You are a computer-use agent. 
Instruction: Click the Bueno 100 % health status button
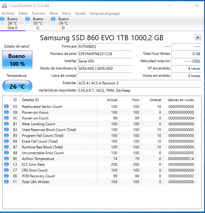click(17, 60)
